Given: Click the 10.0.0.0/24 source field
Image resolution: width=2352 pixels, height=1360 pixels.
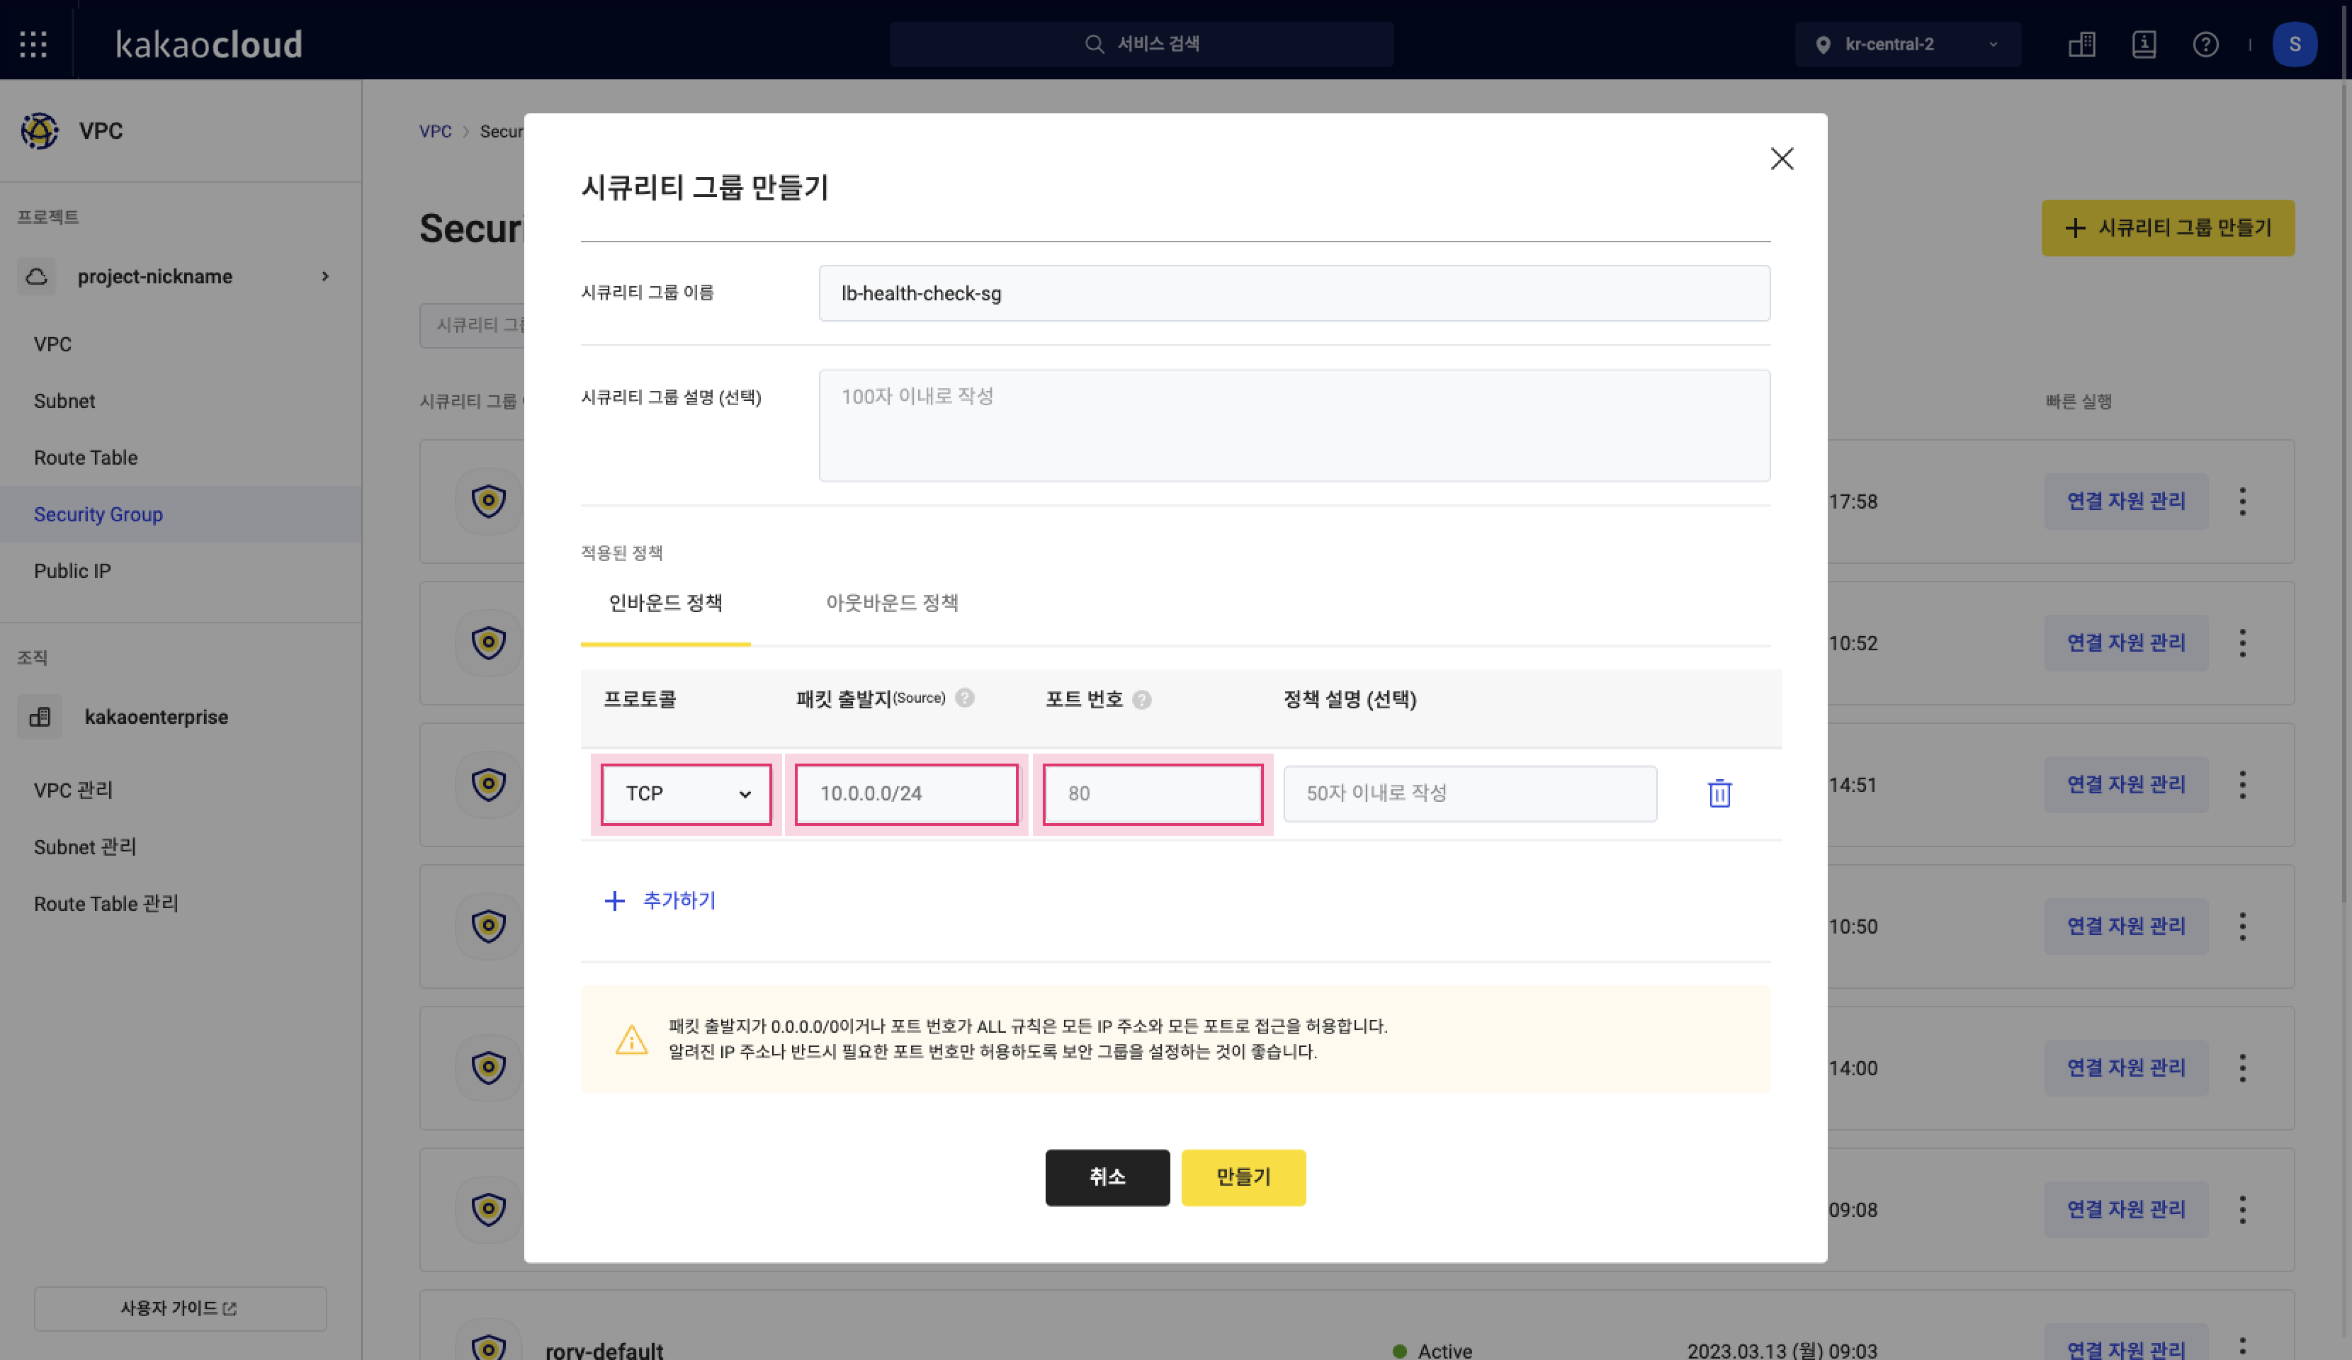Looking at the screenshot, I should (x=906, y=794).
